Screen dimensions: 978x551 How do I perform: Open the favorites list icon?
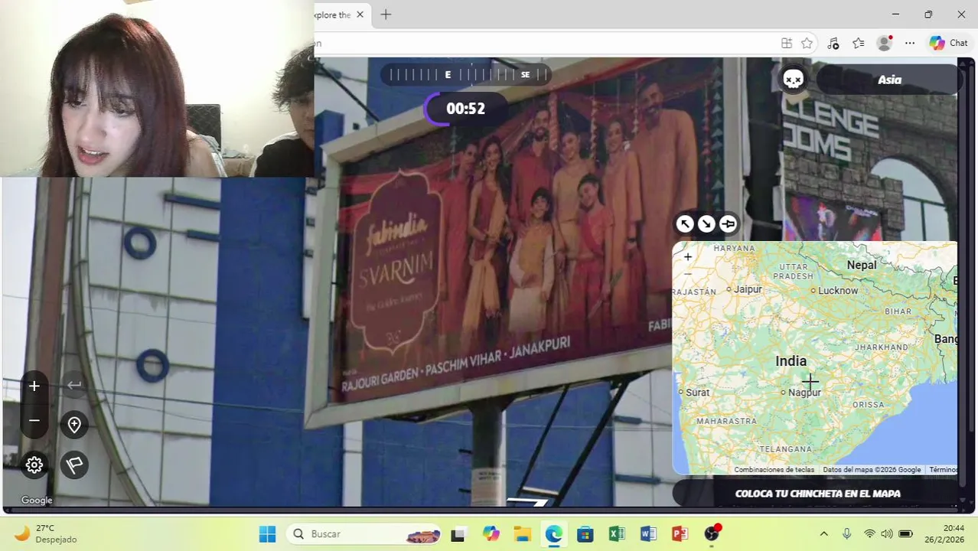pos(859,44)
